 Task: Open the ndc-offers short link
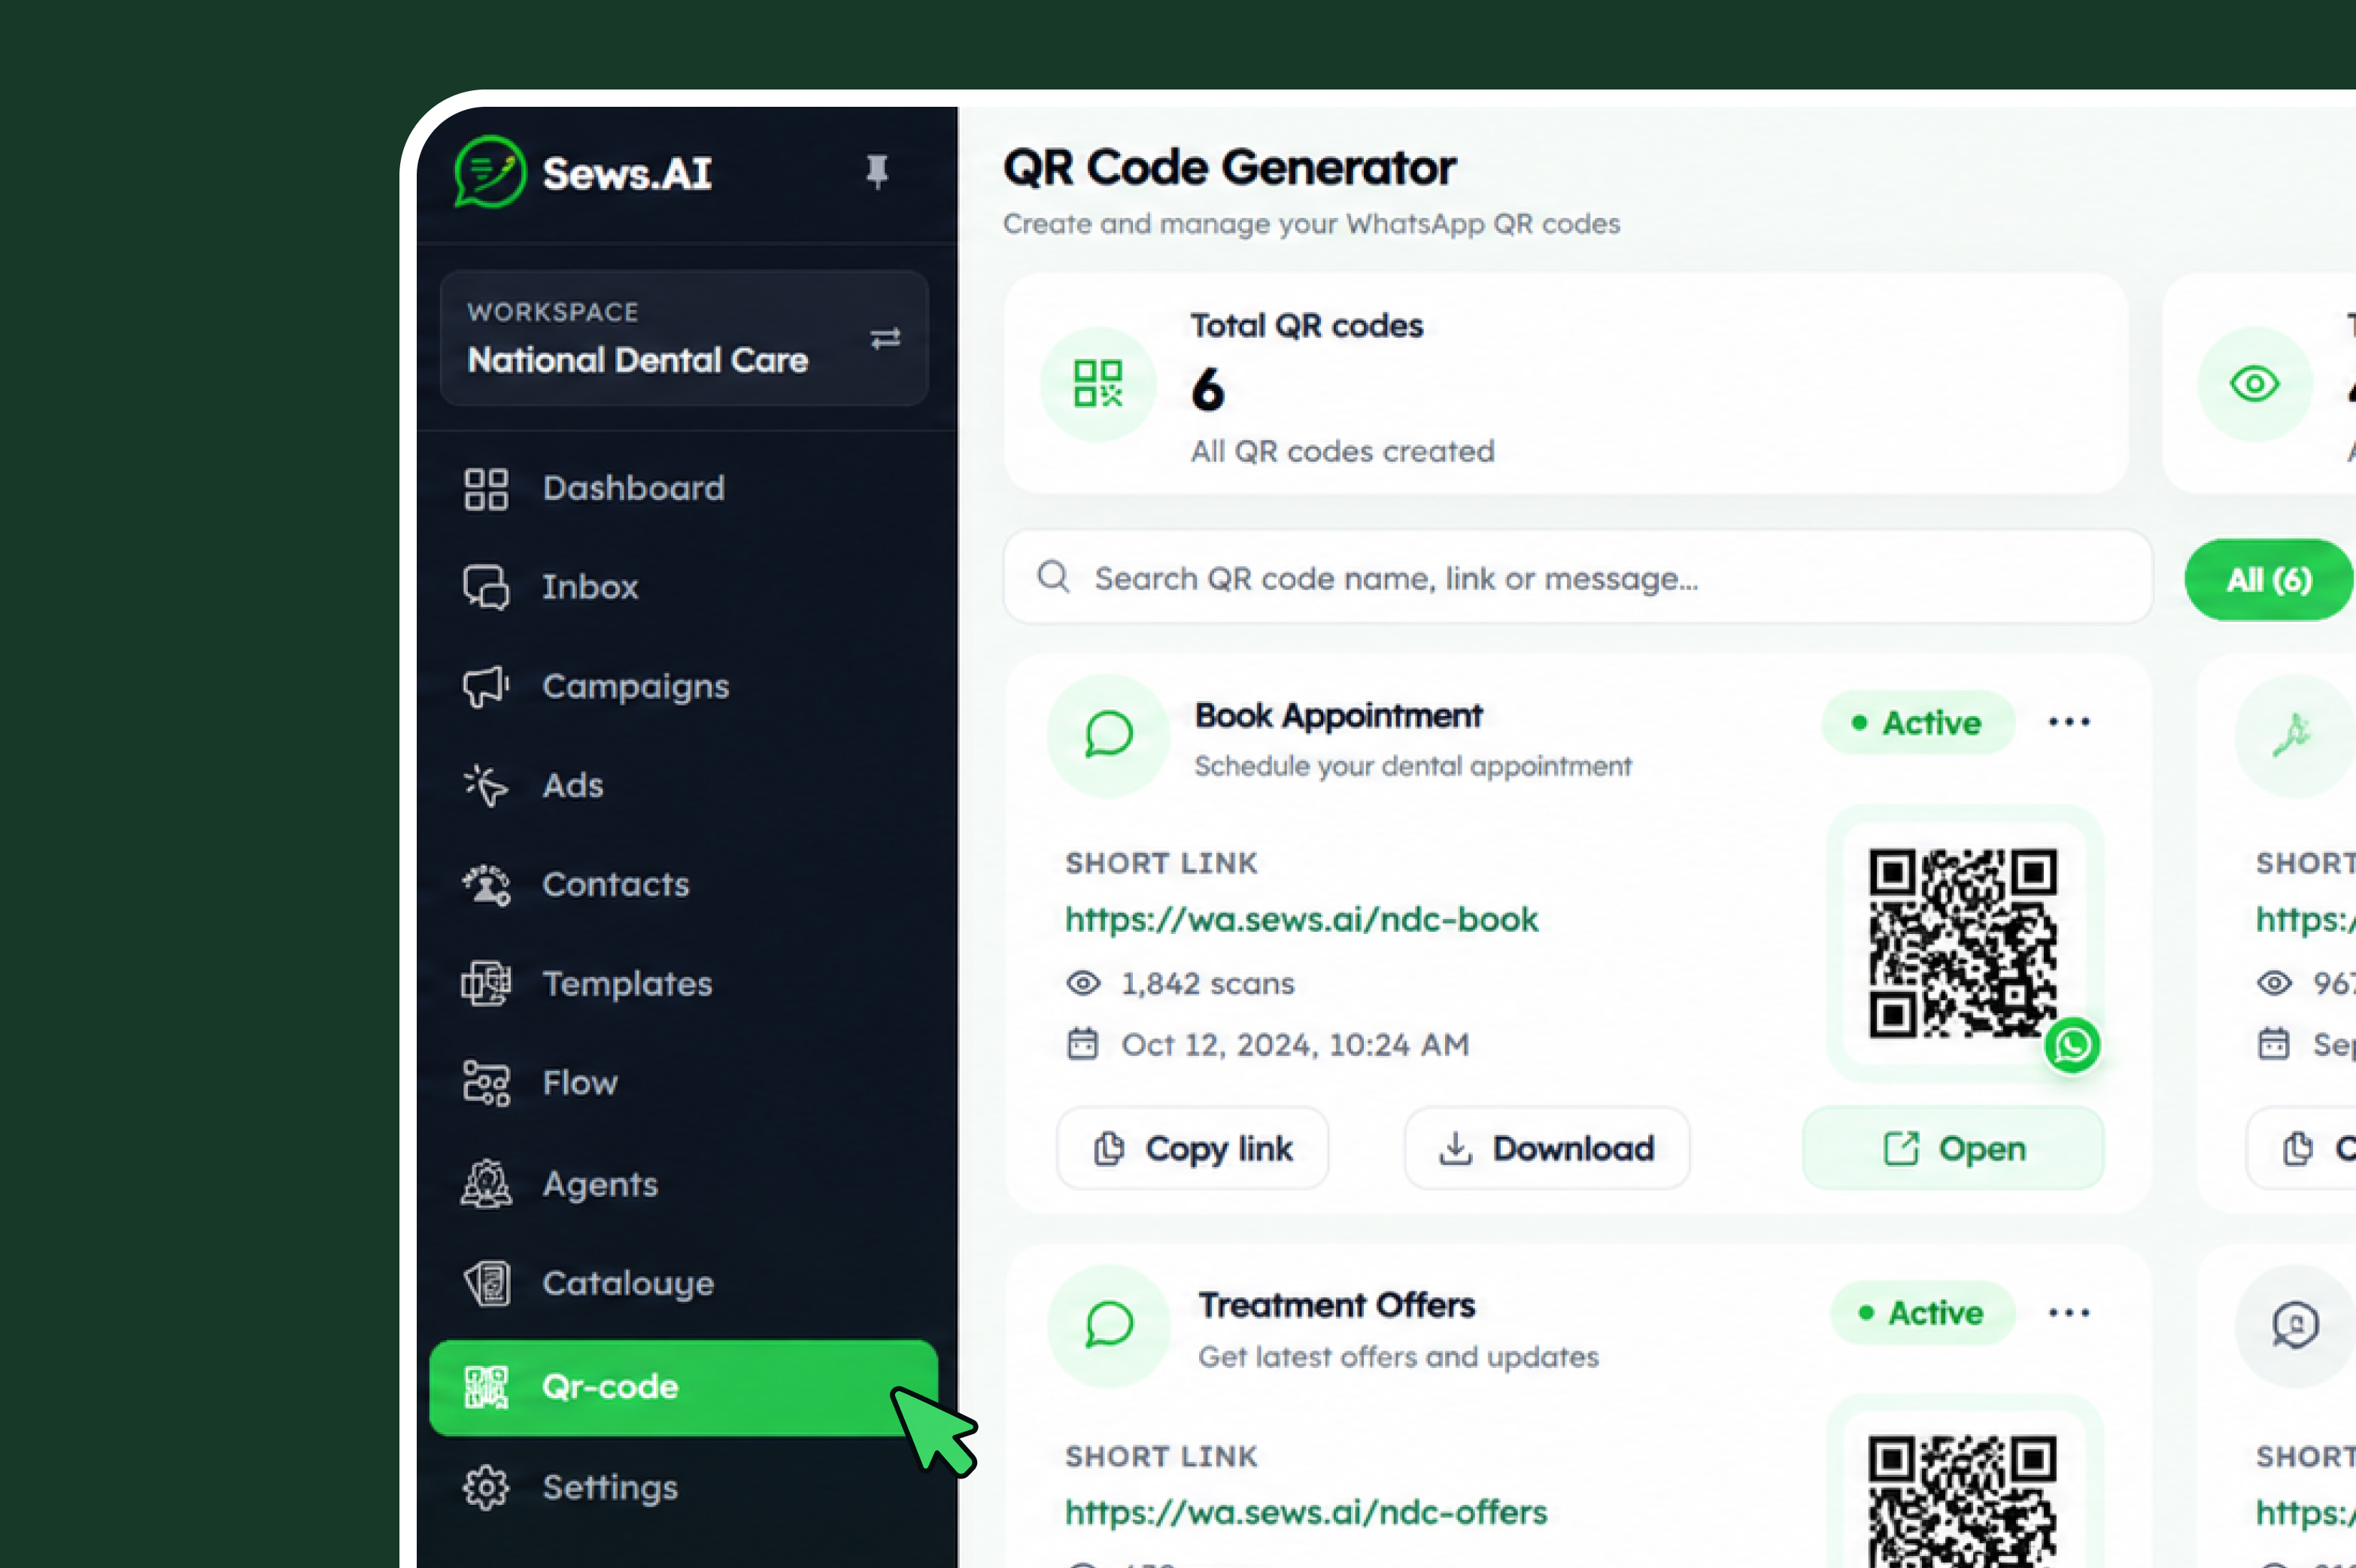1305,1512
